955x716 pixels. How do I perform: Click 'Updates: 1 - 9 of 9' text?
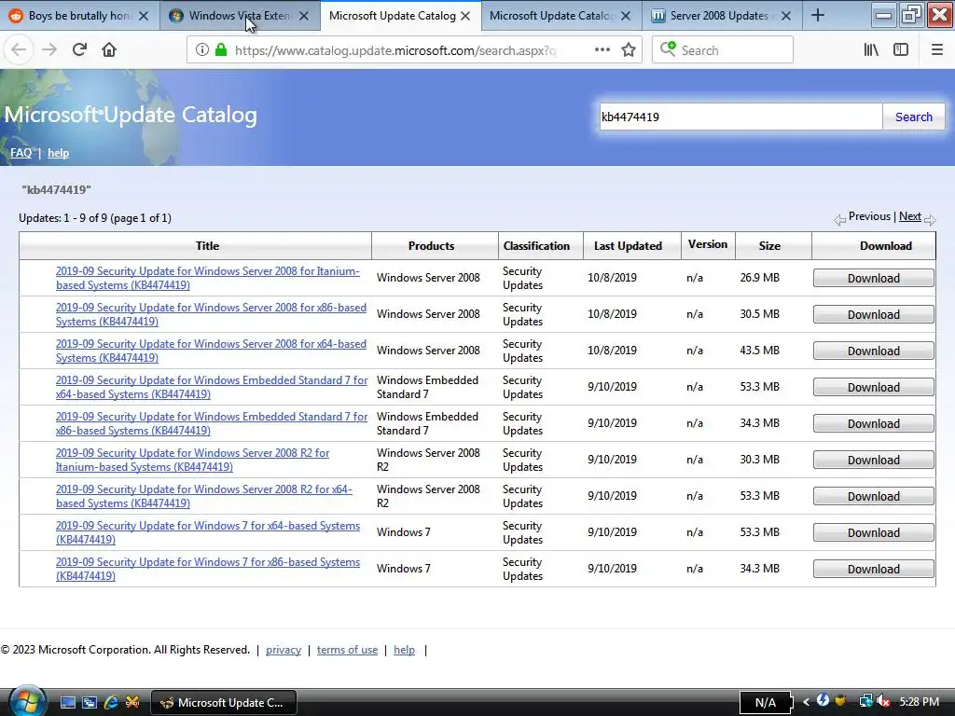point(62,218)
